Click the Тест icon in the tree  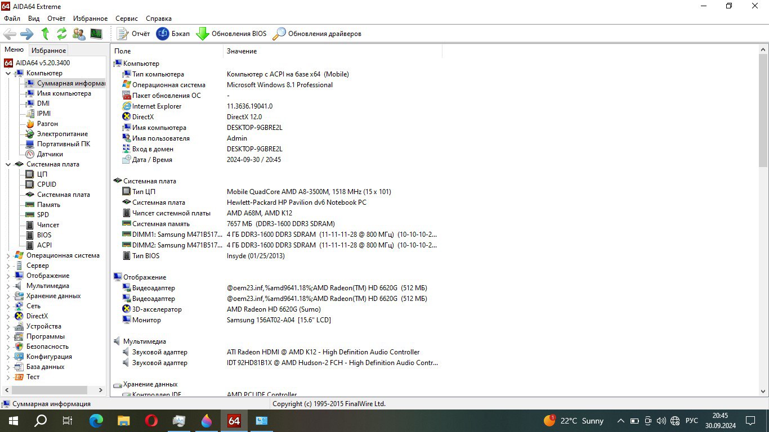pos(19,377)
